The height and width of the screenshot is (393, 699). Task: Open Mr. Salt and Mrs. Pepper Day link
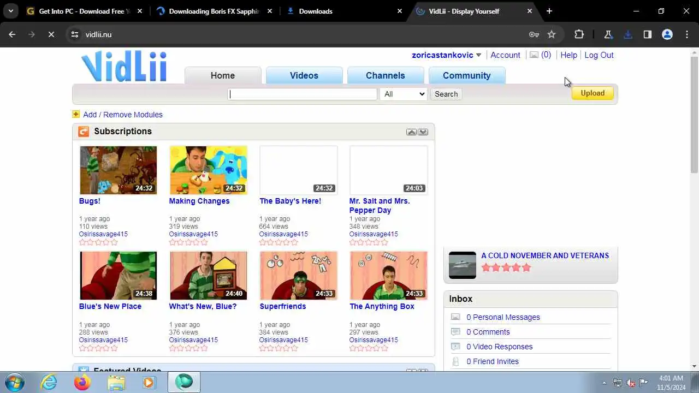[x=380, y=205]
